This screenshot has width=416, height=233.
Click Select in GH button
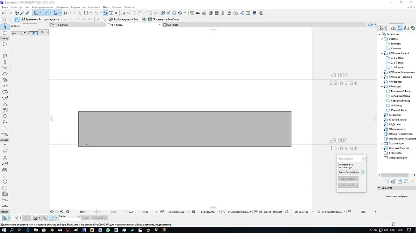(x=348, y=186)
